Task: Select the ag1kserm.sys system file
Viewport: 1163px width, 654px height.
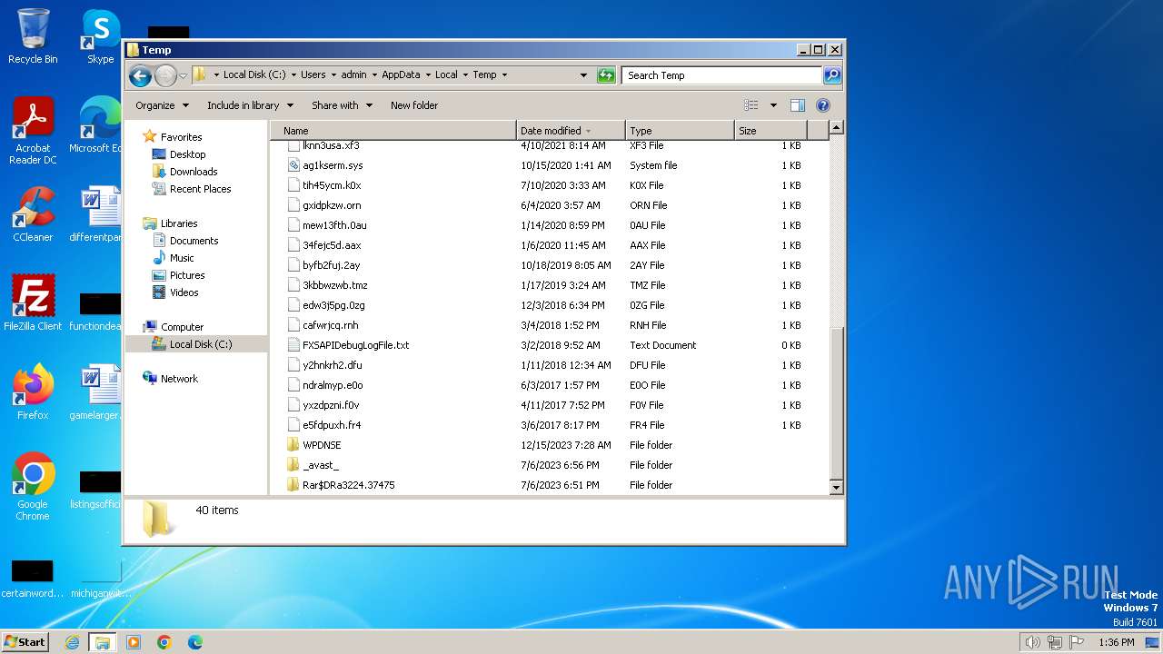Action: [x=333, y=165]
